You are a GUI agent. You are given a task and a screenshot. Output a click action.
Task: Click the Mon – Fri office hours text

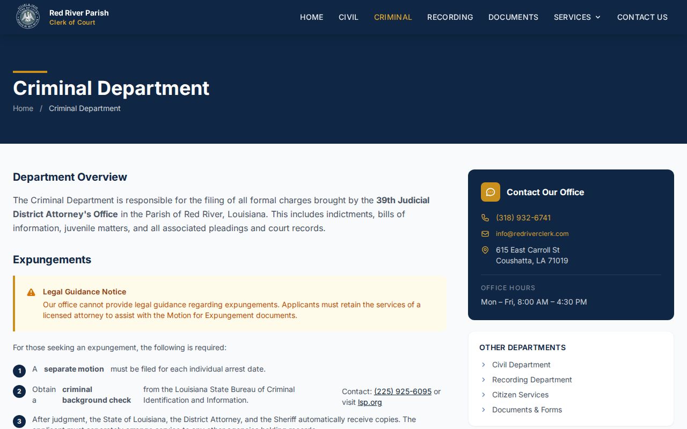click(x=533, y=302)
